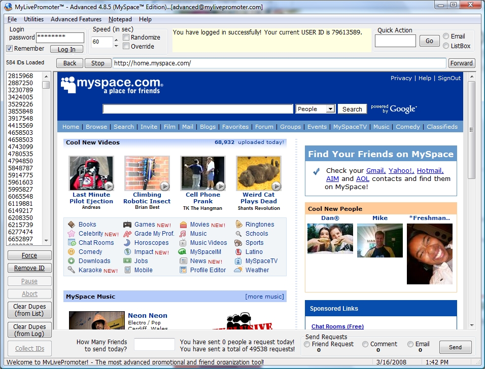Viewport: 485px width, 369px height.
Task: Click the ID list scroll down arrow
Action: [x=46, y=240]
